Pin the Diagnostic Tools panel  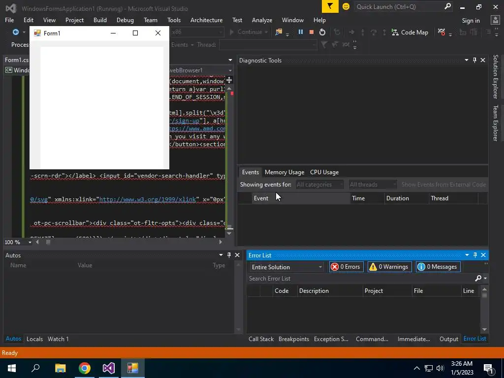(x=475, y=60)
